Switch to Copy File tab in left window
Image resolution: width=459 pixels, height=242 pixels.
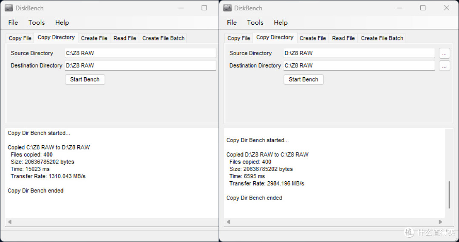coord(20,38)
